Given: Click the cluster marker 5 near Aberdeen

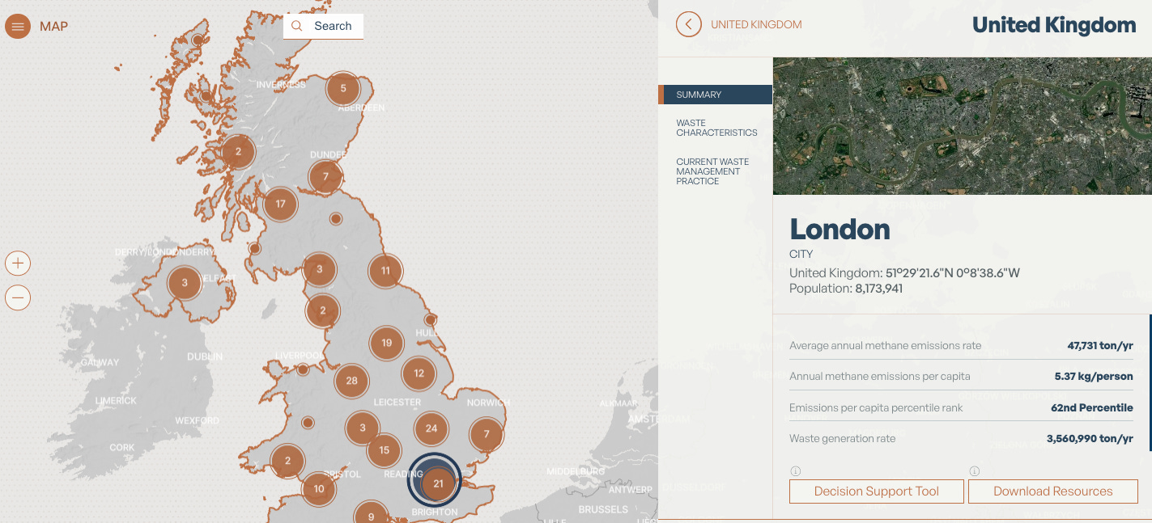Looking at the screenshot, I should pos(342,88).
